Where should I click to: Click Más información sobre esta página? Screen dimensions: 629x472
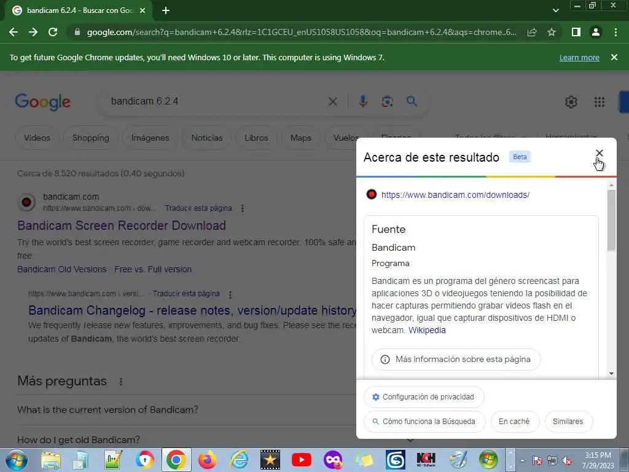click(x=456, y=359)
